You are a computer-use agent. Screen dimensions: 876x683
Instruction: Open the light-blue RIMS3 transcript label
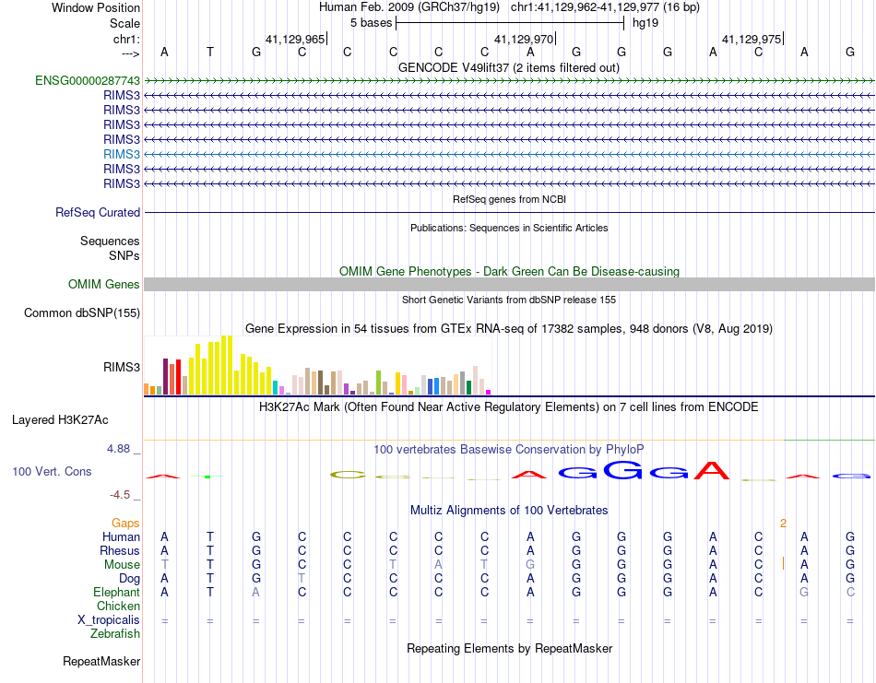(x=122, y=154)
